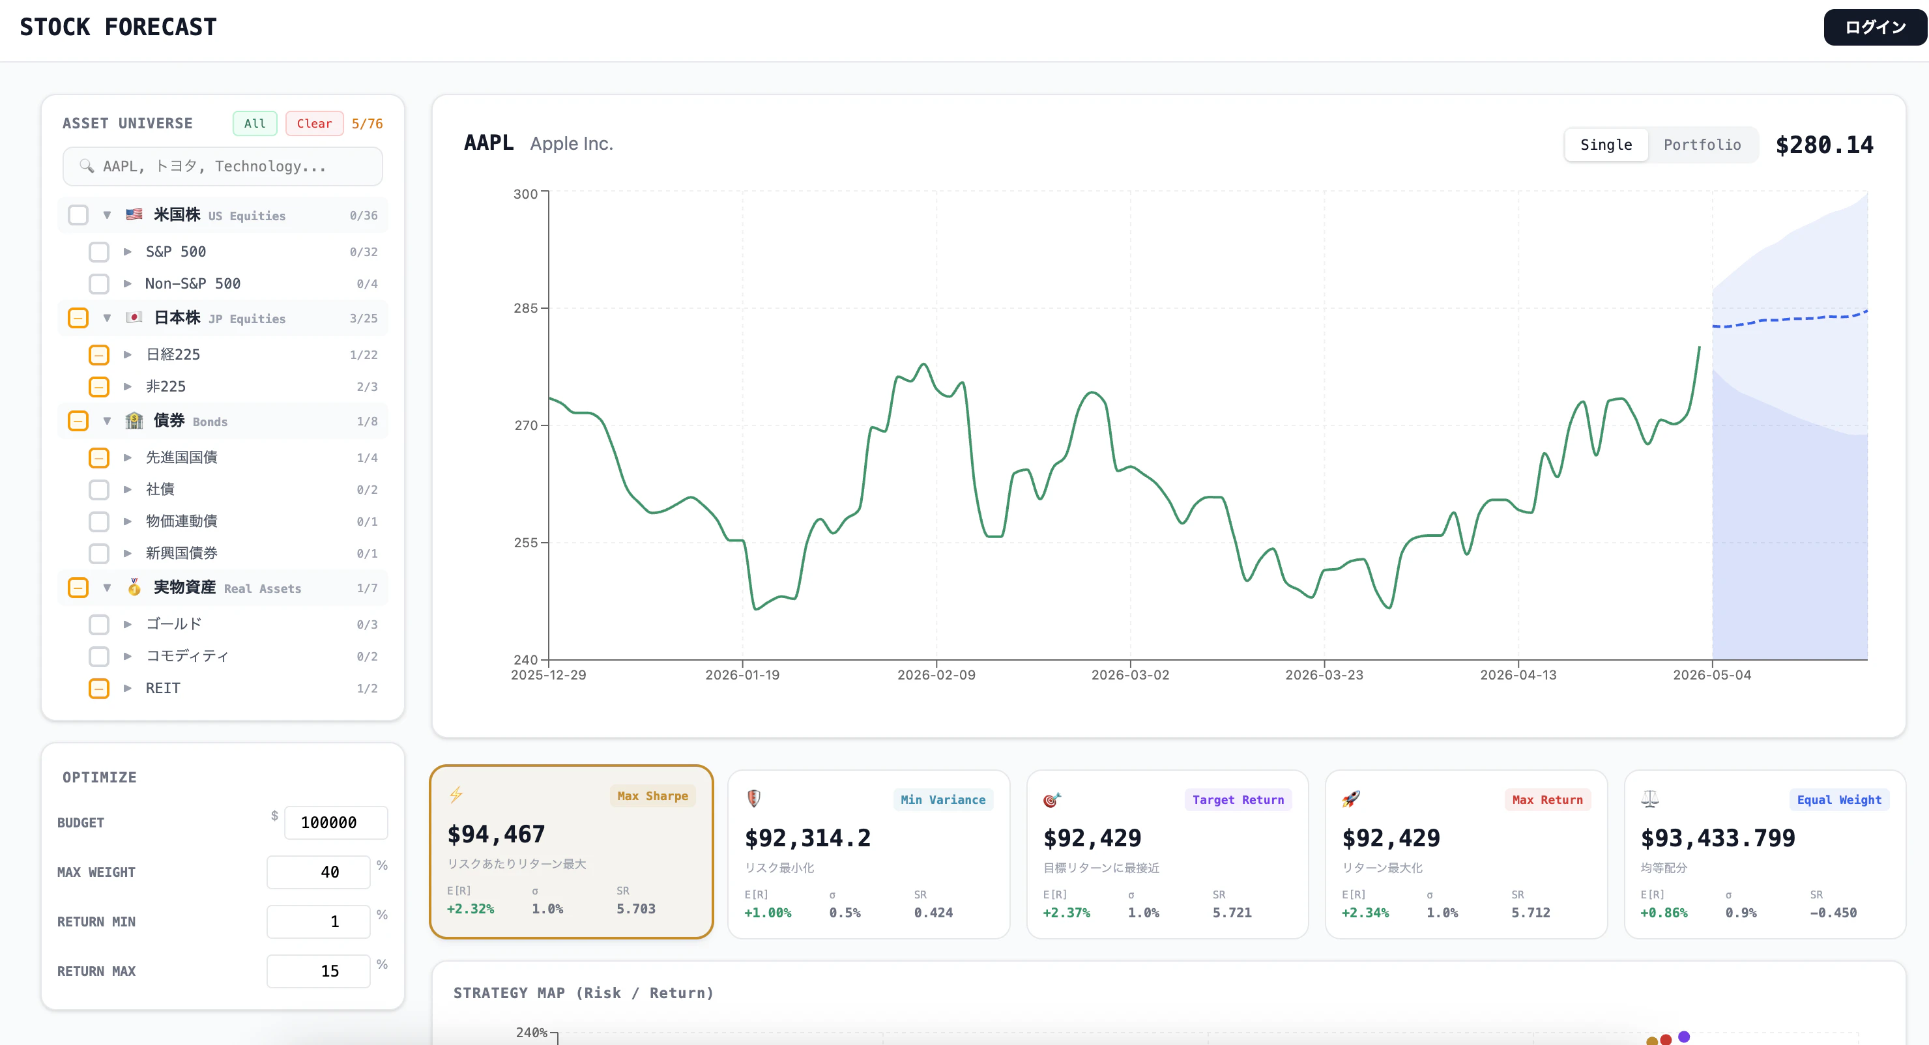1929x1045 pixels.
Task: Click the lightning icon on Max Sharpe card
Action: (456, 795)
